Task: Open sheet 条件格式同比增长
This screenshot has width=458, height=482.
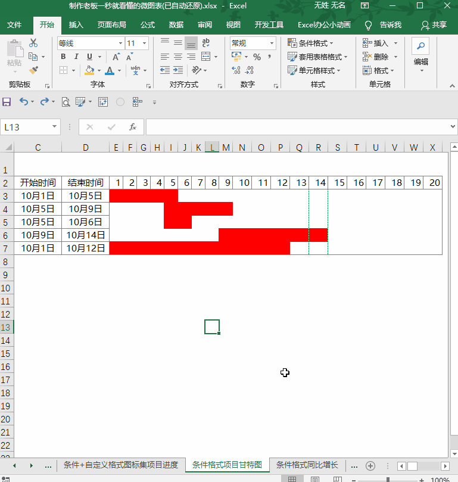Action: [307, 465]
